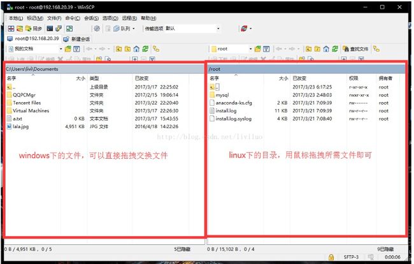Screen dimensions: 414x264
Task: Click the Compare Directories toolbar icon
Action: [11, 29]
